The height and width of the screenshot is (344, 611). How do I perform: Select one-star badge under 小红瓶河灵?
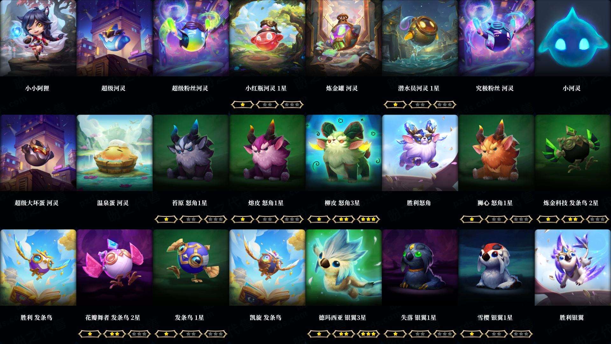click(242, 104)
